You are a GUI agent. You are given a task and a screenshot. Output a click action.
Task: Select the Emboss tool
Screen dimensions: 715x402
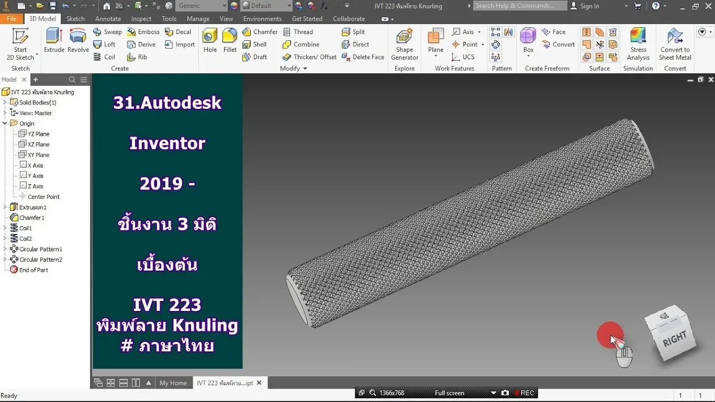click(143, 32)
